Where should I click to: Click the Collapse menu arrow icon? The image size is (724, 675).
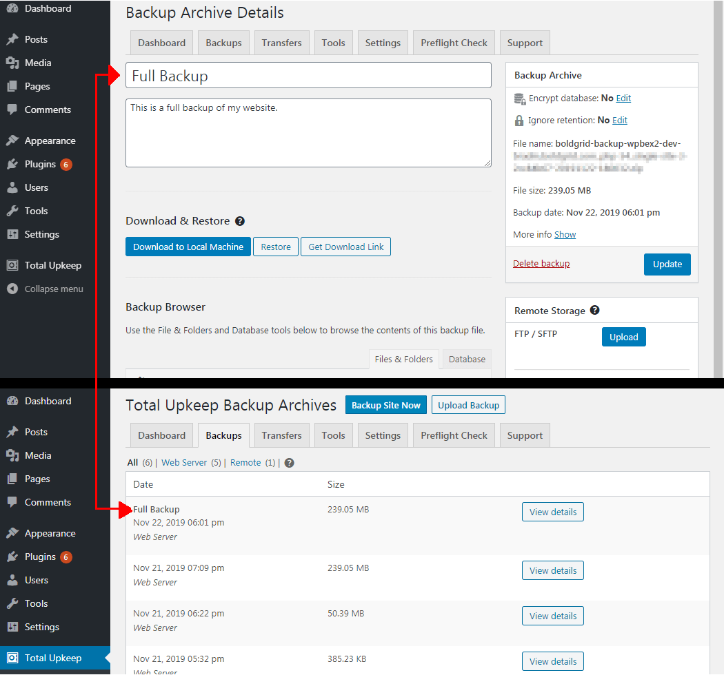(12, 289)
